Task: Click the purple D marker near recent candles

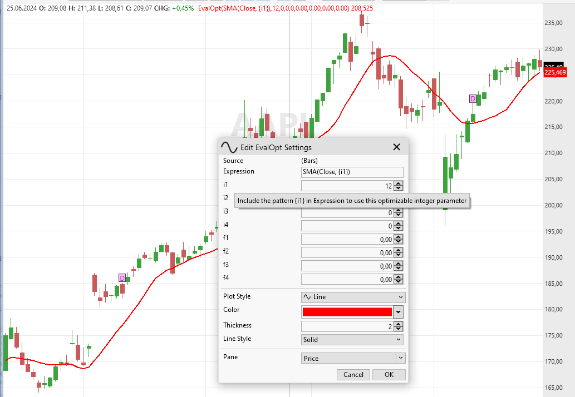Action: tap(473, 99)
